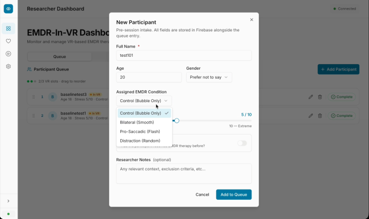Click the Add Participant button

pyautogui.click(x=338, y=69)
